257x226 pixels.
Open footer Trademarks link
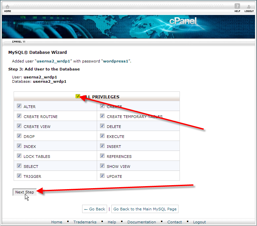tap(85, 222)
